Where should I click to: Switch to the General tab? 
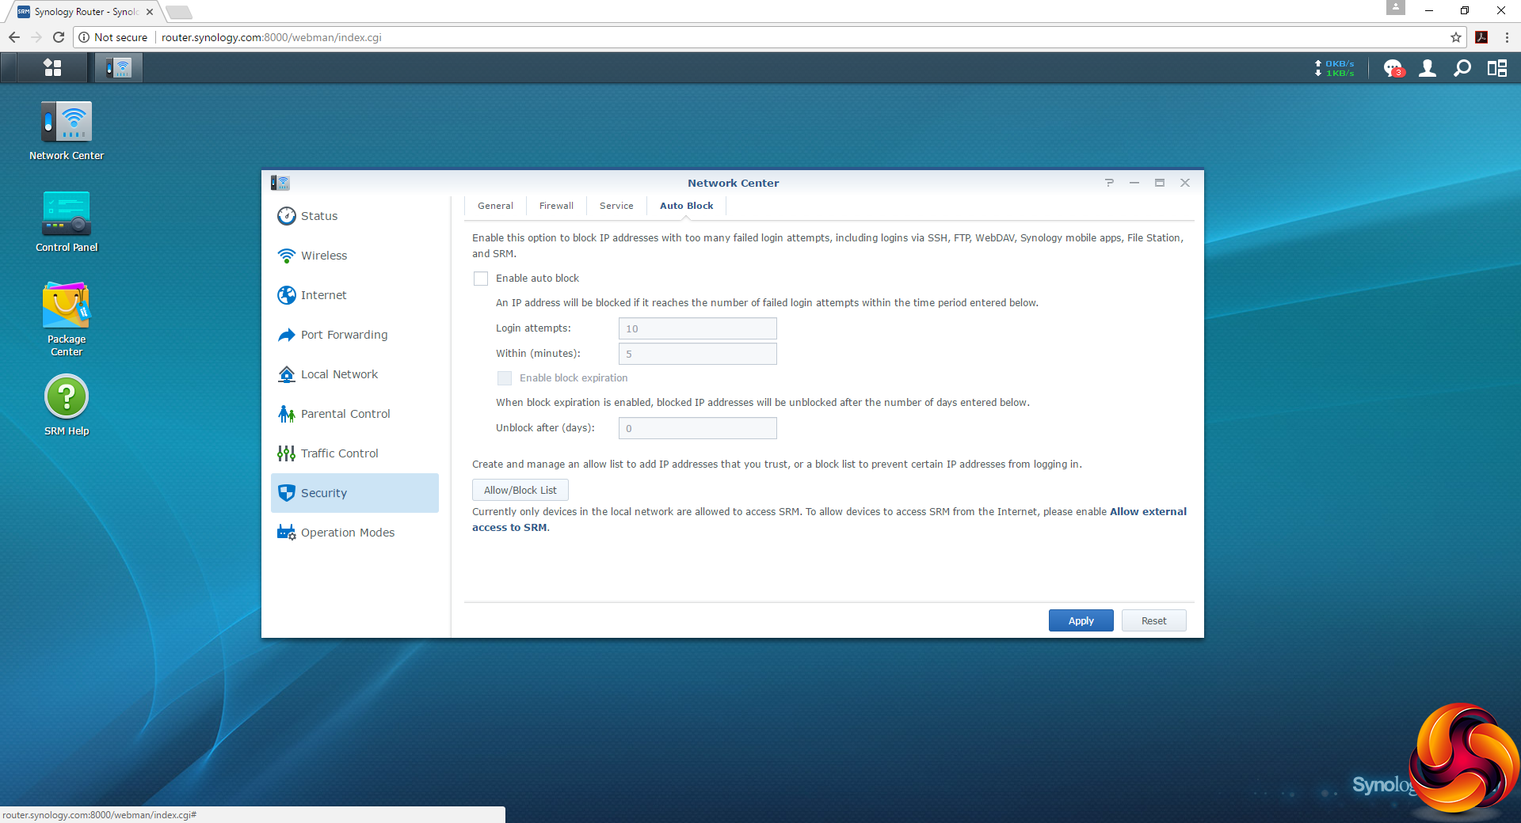coord(495,206)
